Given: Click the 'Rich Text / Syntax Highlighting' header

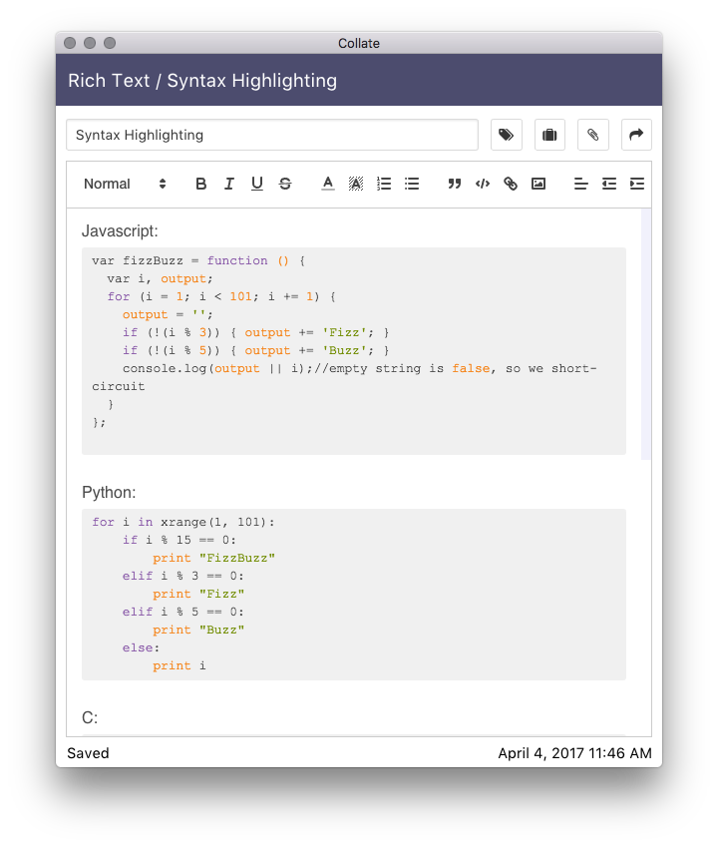Looking at the screenshot, I should point(202,81).
